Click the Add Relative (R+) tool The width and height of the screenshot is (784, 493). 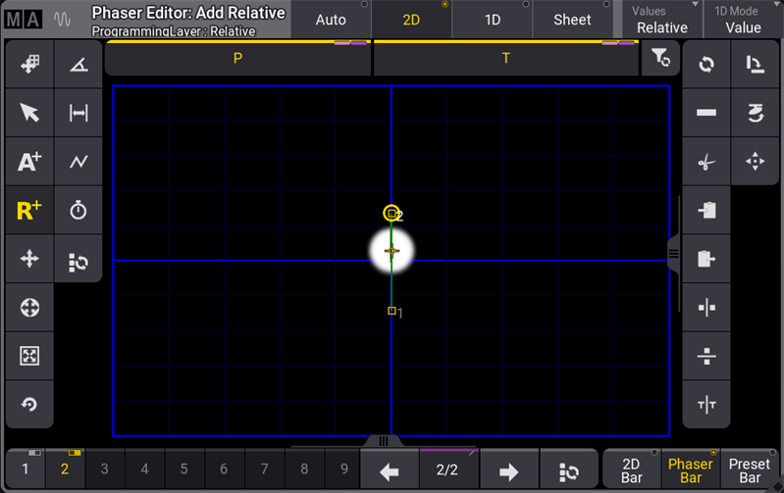tap(29, 211)
